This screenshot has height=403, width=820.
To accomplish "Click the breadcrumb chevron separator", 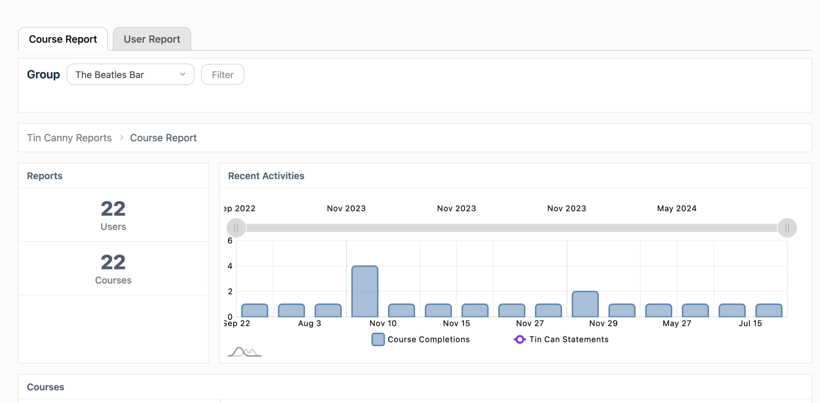I will click(121, 137).
